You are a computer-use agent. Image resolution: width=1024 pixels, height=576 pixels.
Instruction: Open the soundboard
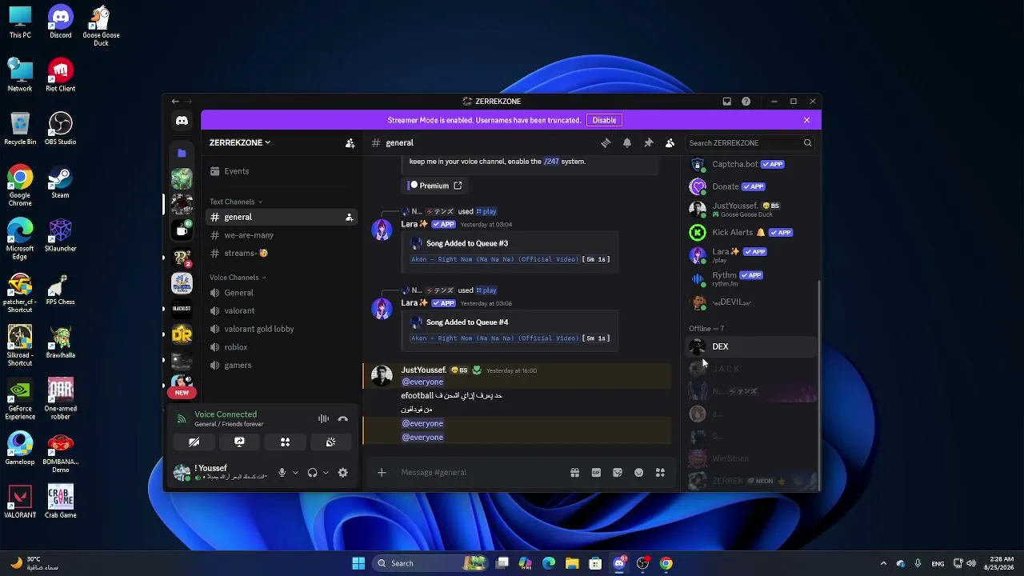pyautogui.click(x=330, y=442)
